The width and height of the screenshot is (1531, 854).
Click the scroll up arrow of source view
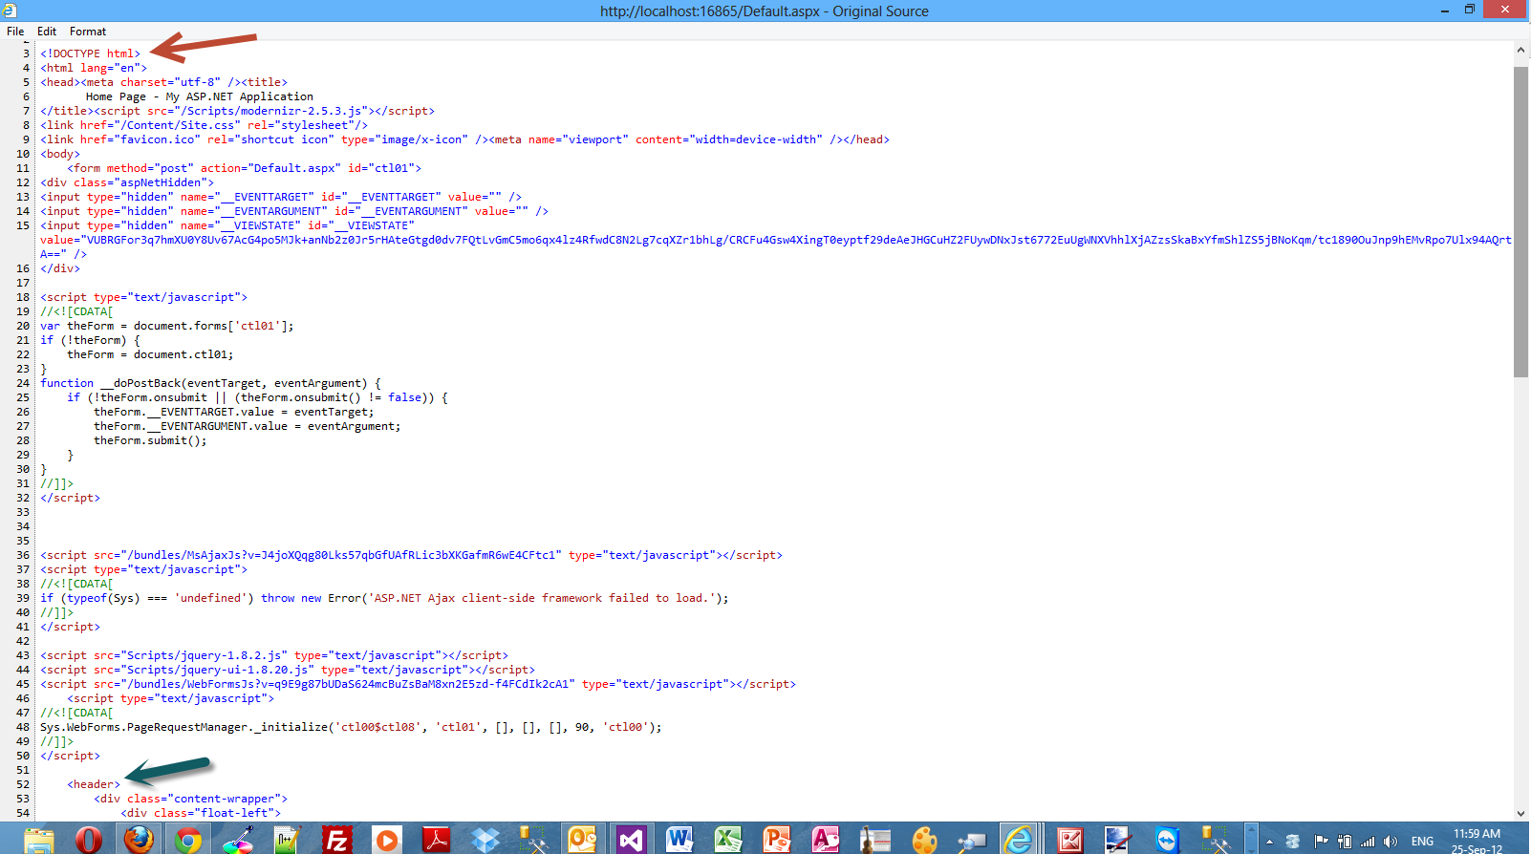pyautogui.click(x=1520, y=50)
